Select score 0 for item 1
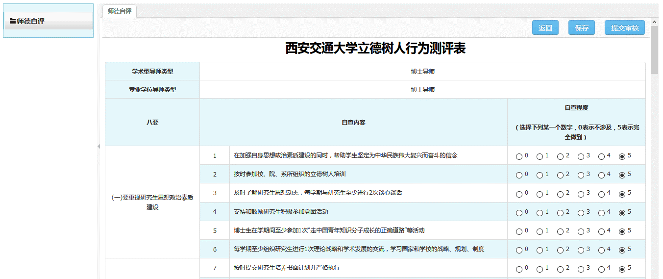Screen dimensions: 663x279 click(519, 157)
